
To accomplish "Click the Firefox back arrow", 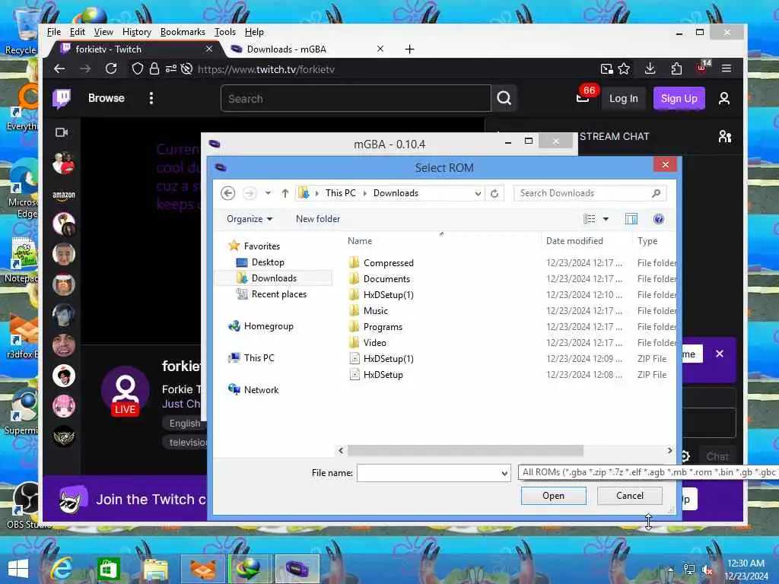I will [x=59, y=68].
